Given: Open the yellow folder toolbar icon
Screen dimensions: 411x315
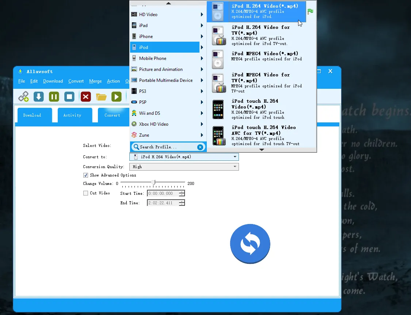Looking at the screenshot, I should 101,97.
